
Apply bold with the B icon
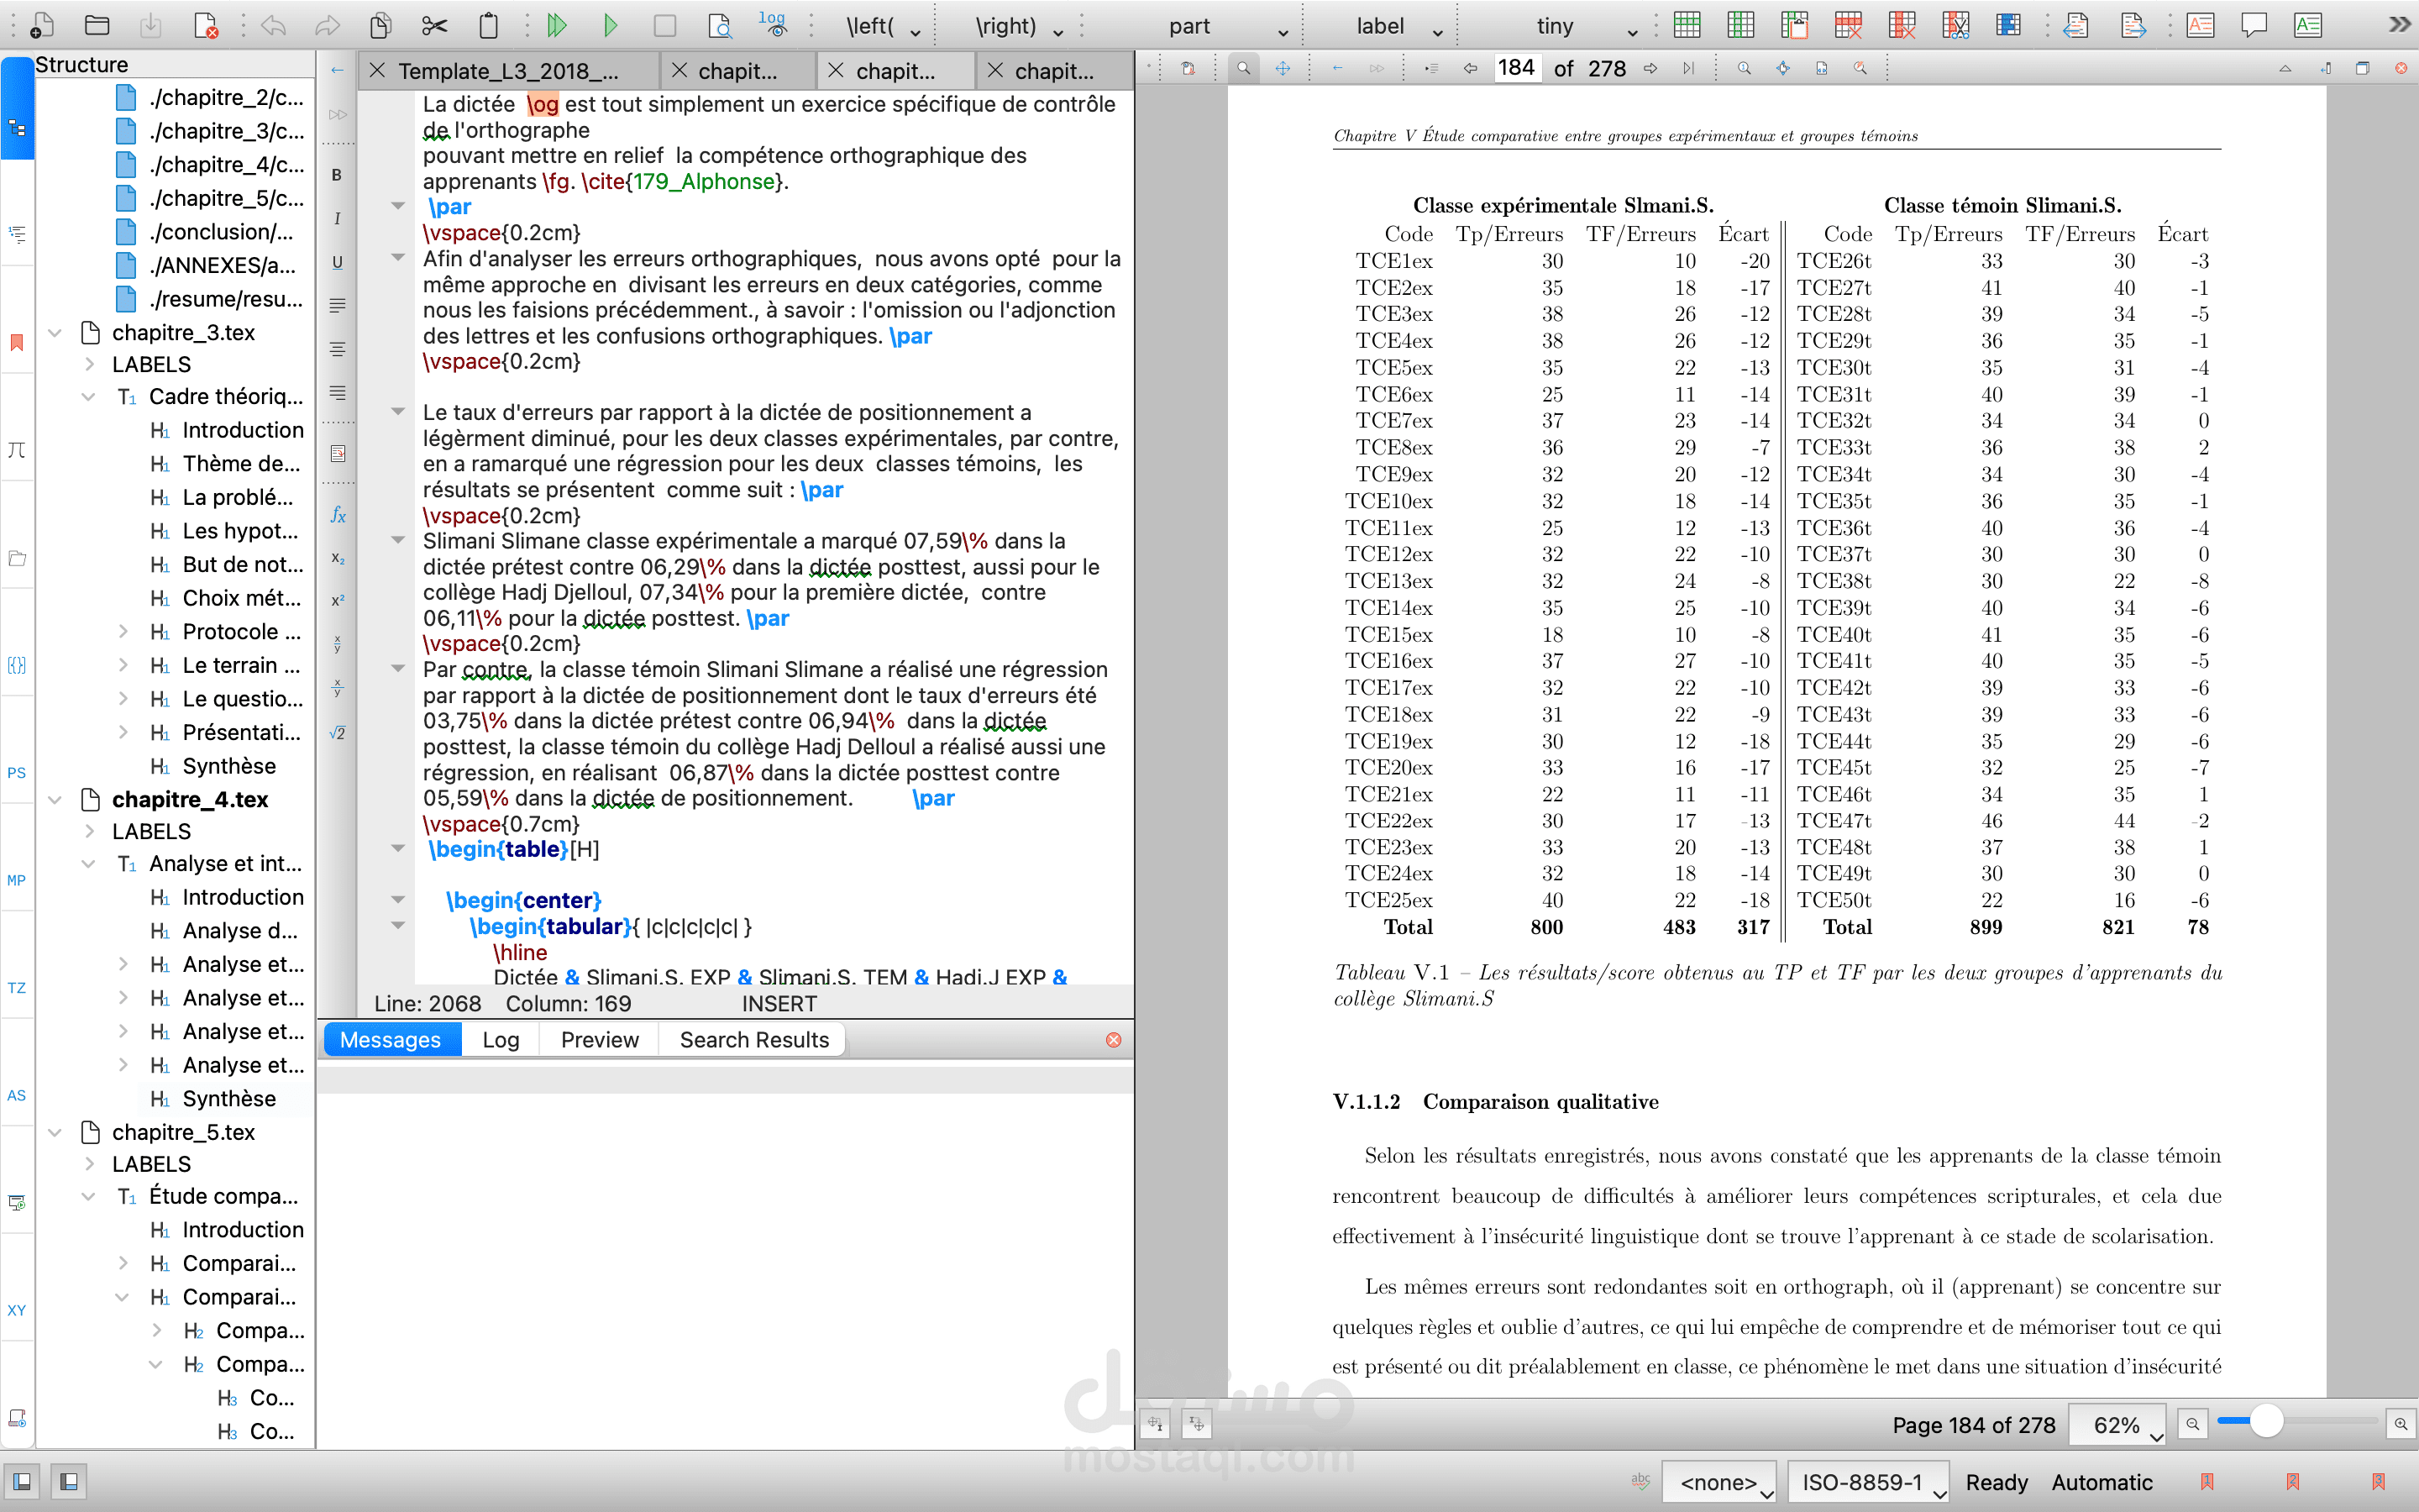click(337, 175)
